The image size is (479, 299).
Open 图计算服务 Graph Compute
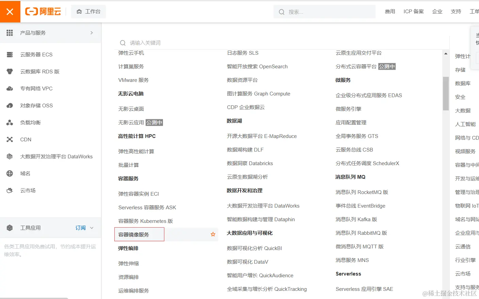pos(259,93)
